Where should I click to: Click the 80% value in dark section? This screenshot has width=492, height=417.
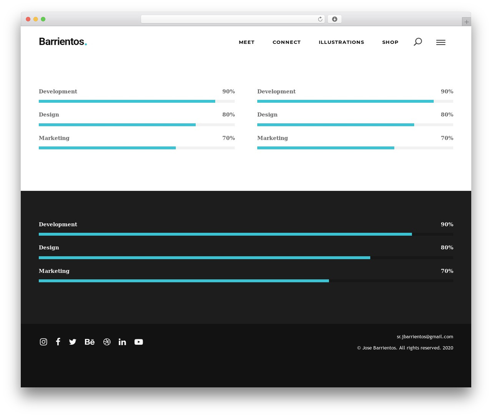click(x=447, y=247)
